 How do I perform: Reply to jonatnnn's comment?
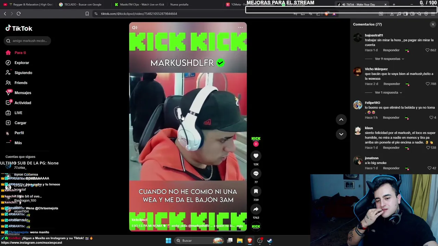391,168
